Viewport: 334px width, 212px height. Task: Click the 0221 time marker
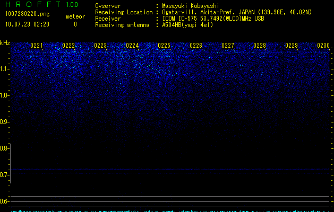(x=37, y=46)
